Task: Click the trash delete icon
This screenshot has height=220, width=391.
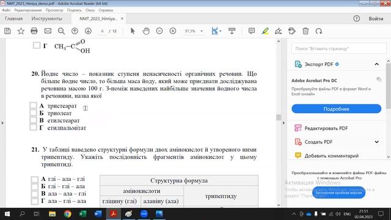Action: (305, 31)
